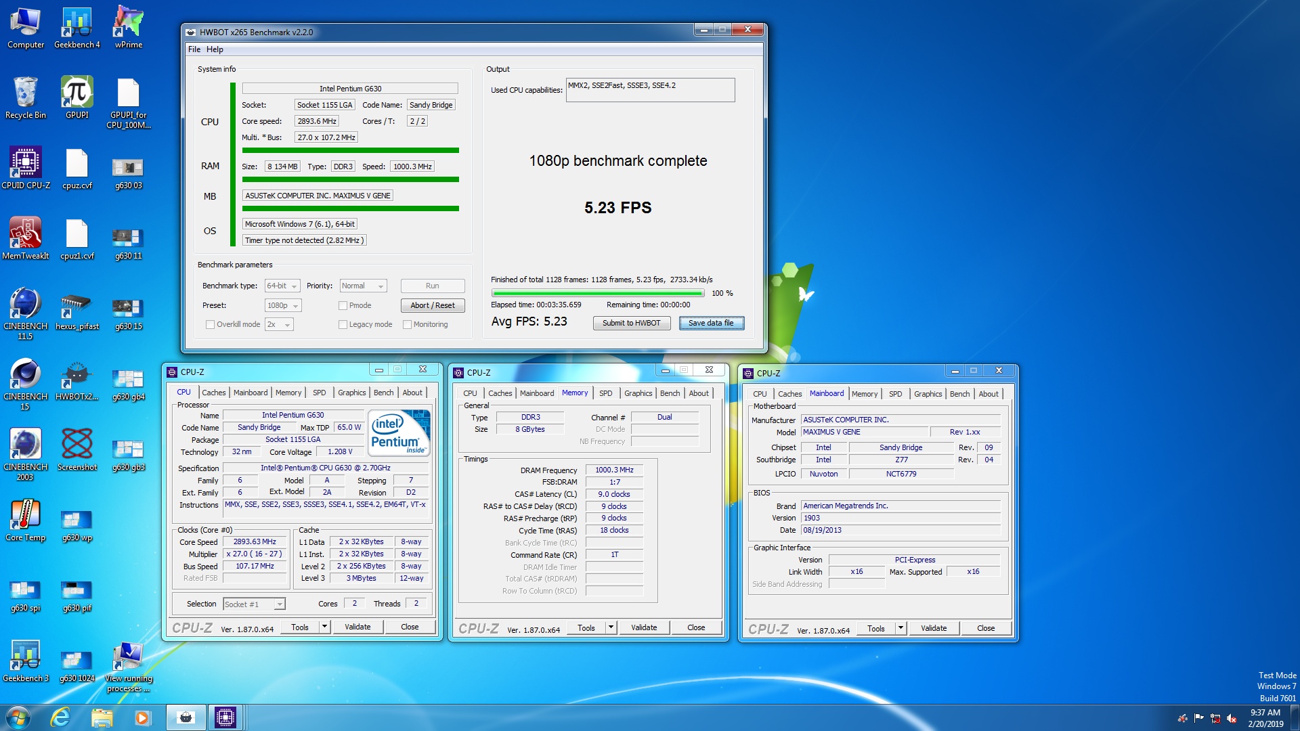Open the Socket #1 selection dropdown

click(x=254, y=604)
